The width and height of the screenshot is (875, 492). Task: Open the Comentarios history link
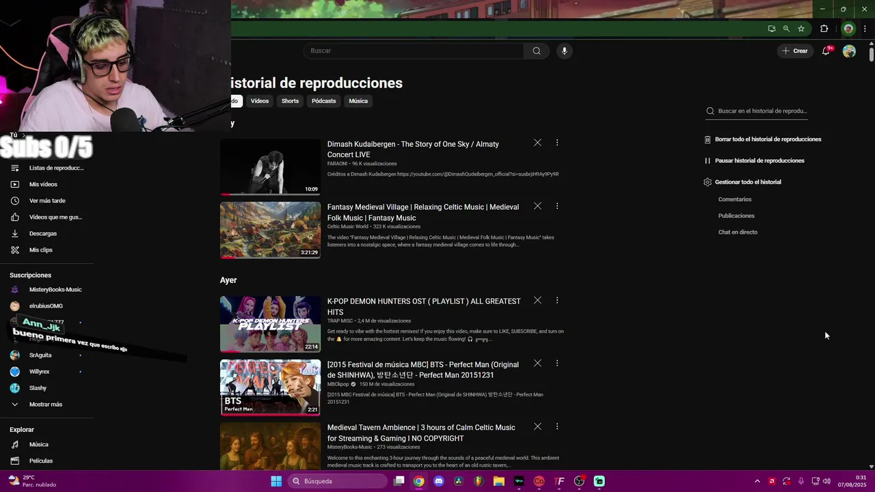[735, 200]
